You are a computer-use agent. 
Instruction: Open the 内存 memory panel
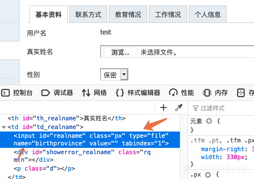pyautogui.click(x=215, y=93)
